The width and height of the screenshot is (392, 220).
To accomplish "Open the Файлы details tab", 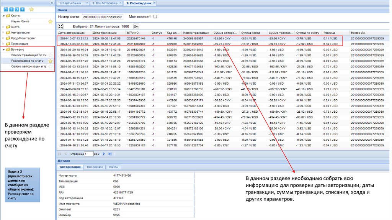I will point(113,167).
